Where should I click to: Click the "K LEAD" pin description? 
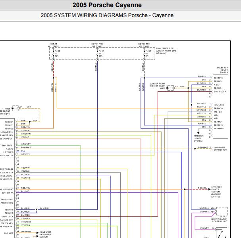coord(10,149)
